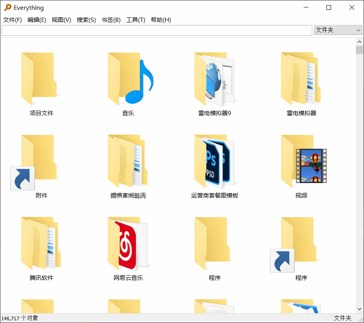Focus the search input field

(x=157, y=31)
